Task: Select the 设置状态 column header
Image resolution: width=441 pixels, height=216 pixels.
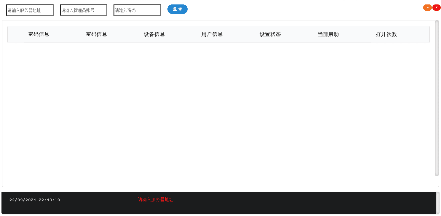Action: click(270, 34)
